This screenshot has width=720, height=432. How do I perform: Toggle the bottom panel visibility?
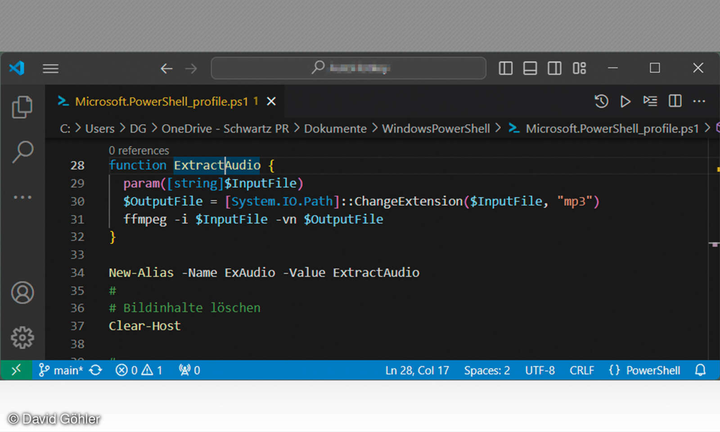tap(530, 68)
